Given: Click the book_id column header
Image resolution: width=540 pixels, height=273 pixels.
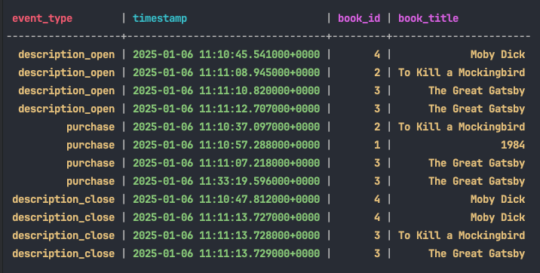Looking at the screenshot, I should pyautogui.click(x=359, y=18).
